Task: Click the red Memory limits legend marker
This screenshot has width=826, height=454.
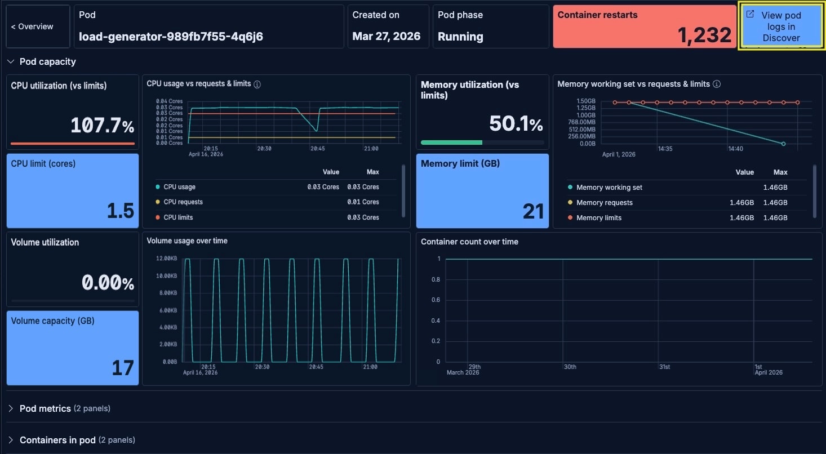Action: tap(570, 217)
